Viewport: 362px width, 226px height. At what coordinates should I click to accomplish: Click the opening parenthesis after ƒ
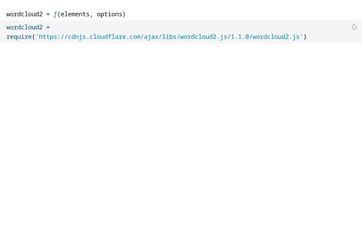59,14
